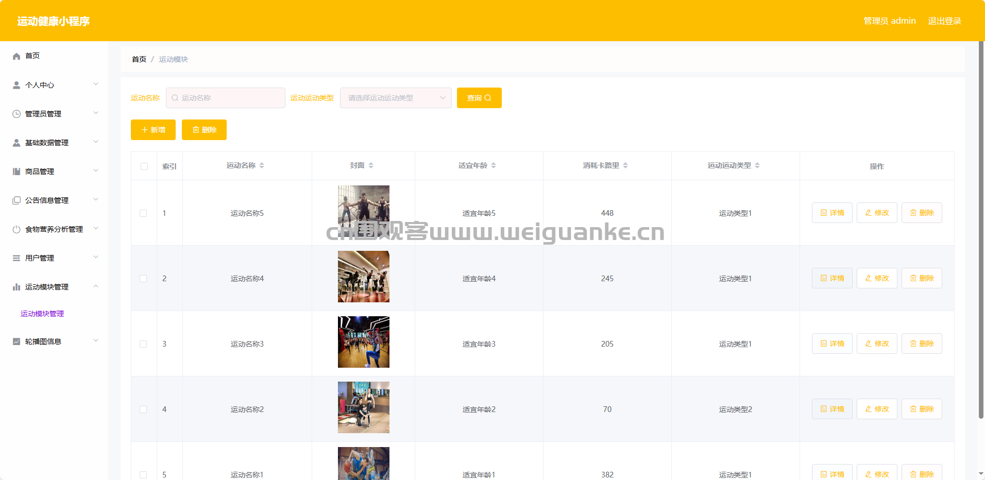The height and width of the screenshot is (480, 985).
Task: Click the 查询 search button
Action: pyautogui.click(x=479, y=98)
